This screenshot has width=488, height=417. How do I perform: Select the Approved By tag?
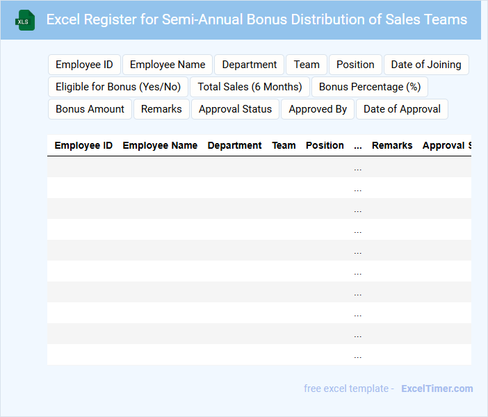tap(318, 109)
